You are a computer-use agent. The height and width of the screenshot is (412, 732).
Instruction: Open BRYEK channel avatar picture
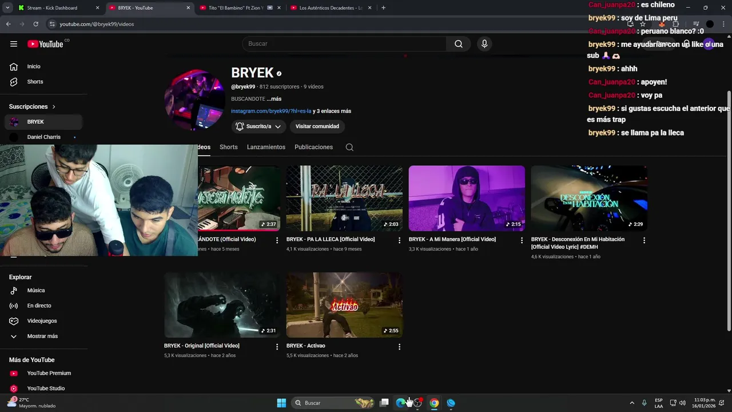(x=194, y=101)
